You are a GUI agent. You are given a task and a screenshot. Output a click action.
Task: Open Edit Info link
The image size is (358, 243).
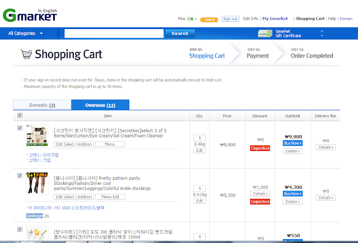point(251,18)
